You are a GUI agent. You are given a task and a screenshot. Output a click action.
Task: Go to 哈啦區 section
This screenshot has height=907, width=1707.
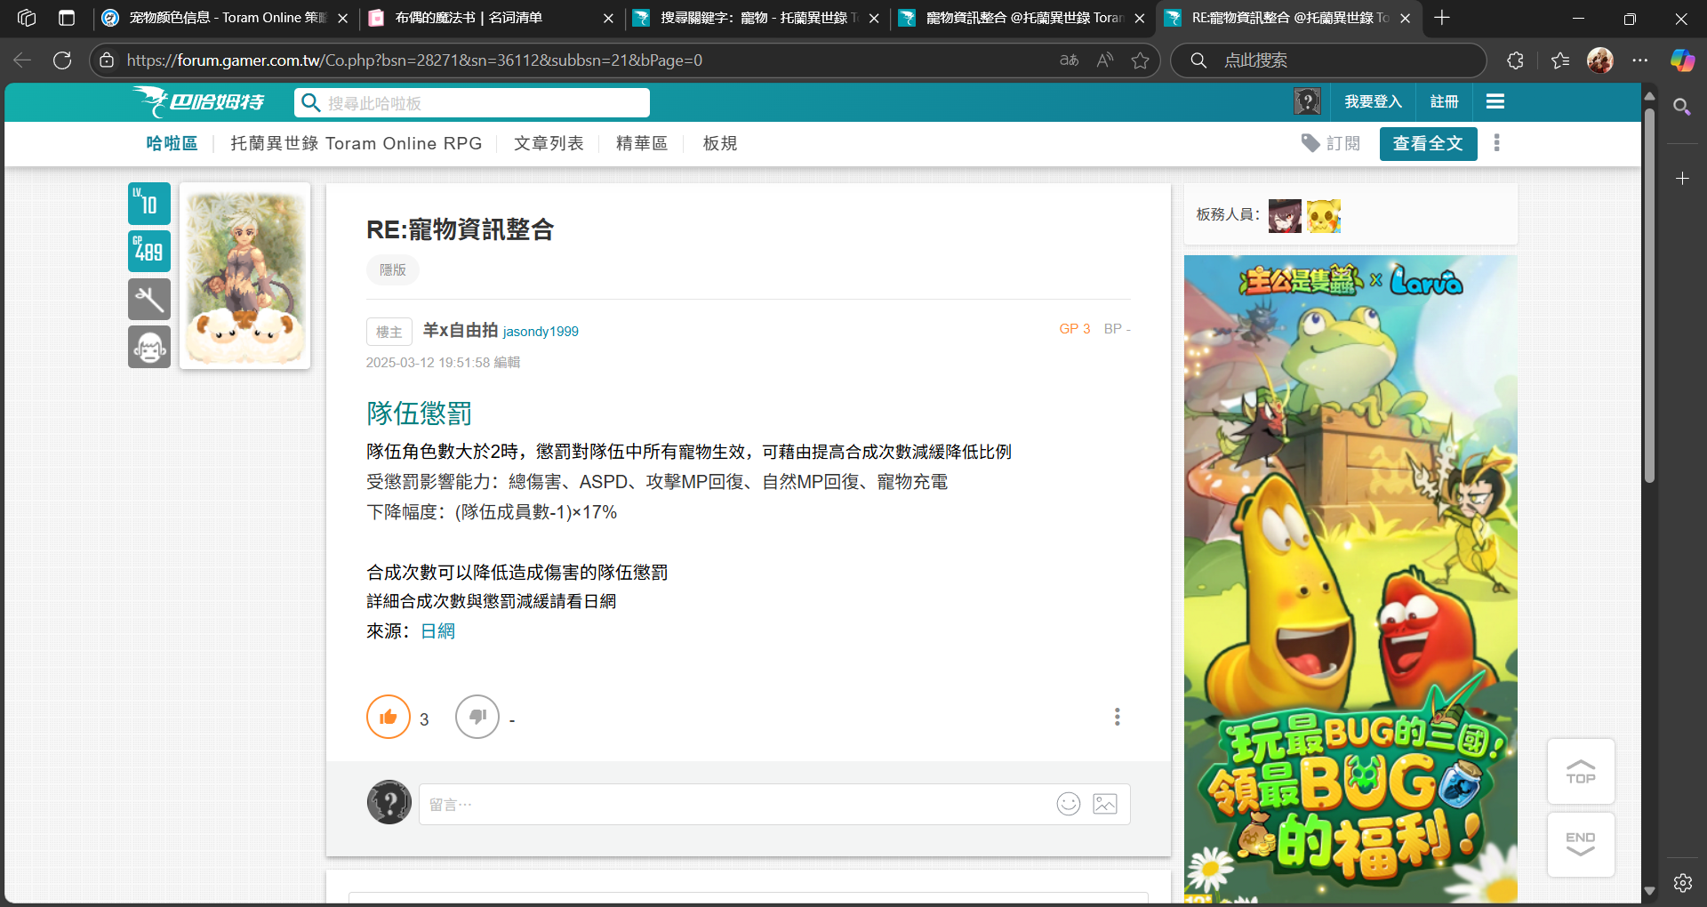[x=172, y=143]
